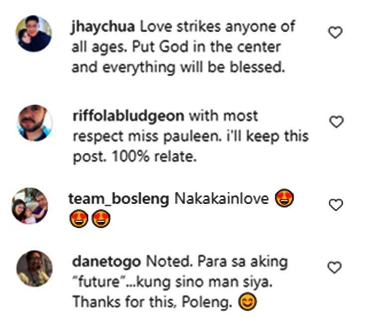Click the '100% relate' comment text

point(154,157)
